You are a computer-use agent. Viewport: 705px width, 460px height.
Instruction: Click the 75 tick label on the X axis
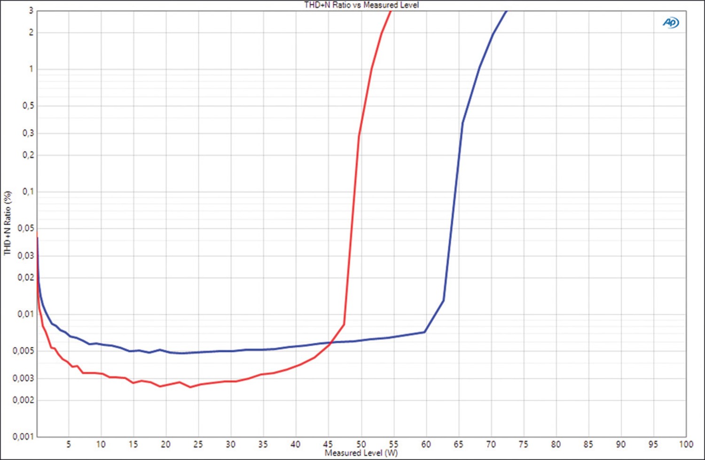tap(524, 443)
